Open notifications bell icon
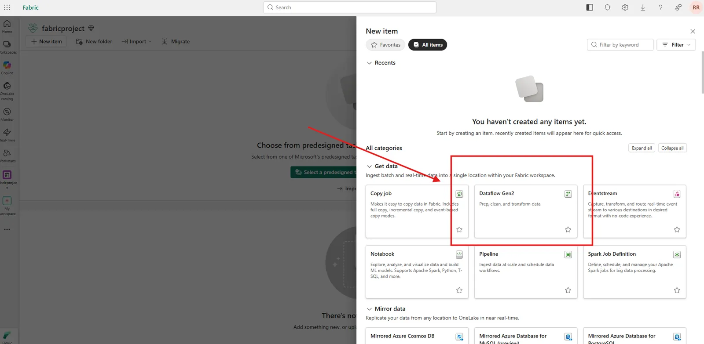The height and width of the screenshot is (344, 704). coord(607,7)
